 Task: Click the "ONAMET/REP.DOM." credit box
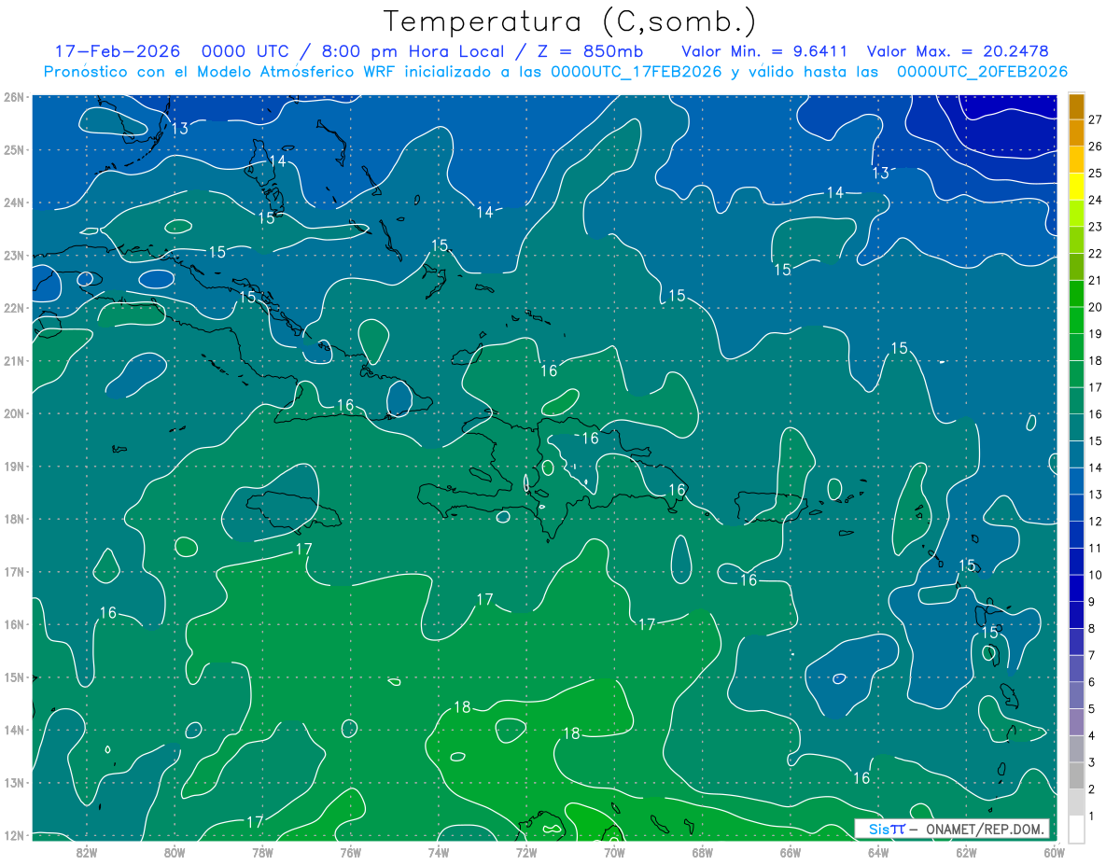[x=951, y=829]
